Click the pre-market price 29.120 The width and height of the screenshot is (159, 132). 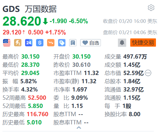point(12,32)
